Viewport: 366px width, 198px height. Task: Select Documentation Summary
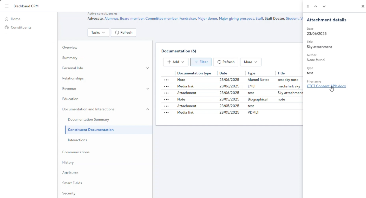pos(88,119)
